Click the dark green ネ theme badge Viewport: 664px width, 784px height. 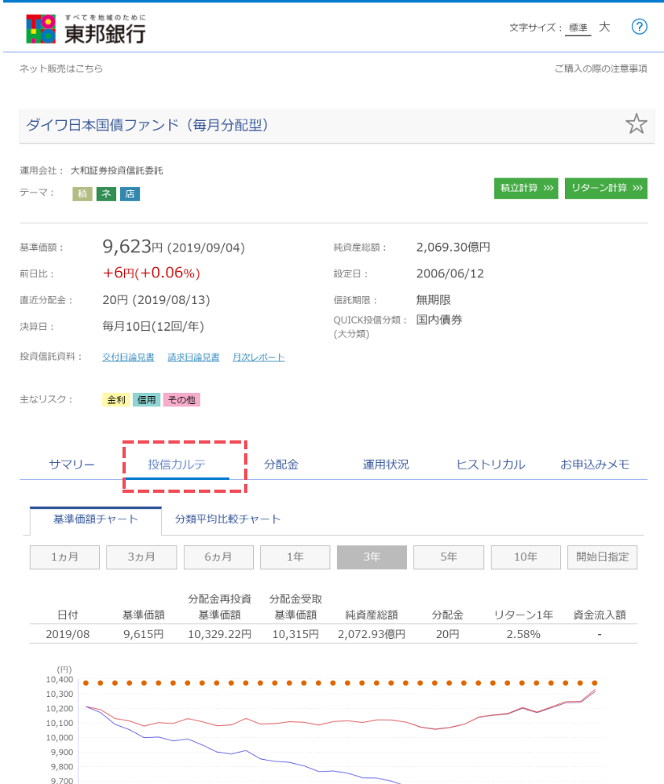point(106,194)
